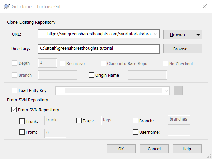Click the From revision field showing 0
This screenshot has width=212, height=159.
click(x=55, y=133)
